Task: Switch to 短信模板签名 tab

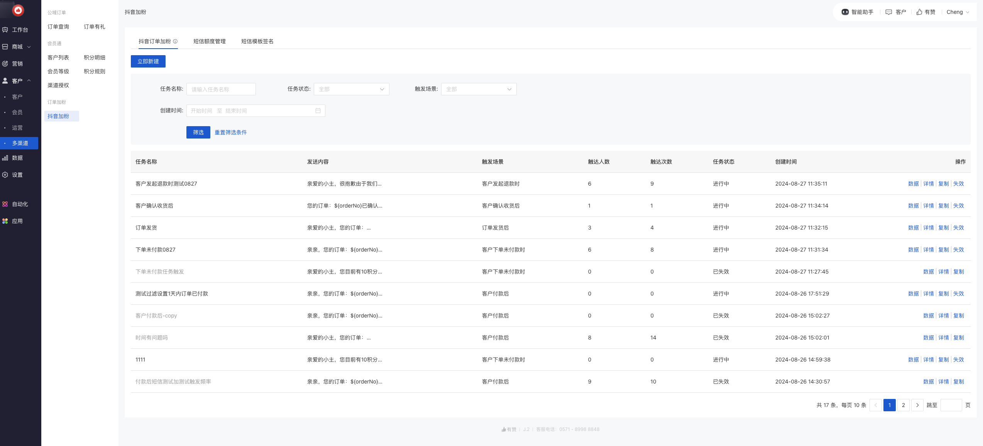Action: tap(257, 41)
